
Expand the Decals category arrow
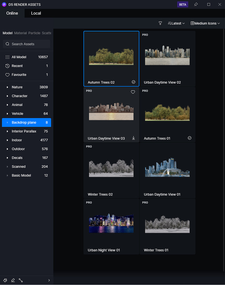[7, 158]
